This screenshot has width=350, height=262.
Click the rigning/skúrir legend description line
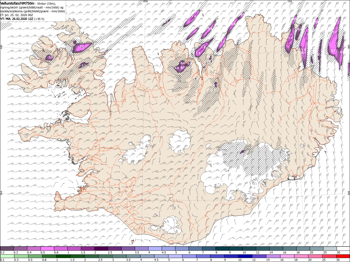pyautogui.click(x=32, y=7)
